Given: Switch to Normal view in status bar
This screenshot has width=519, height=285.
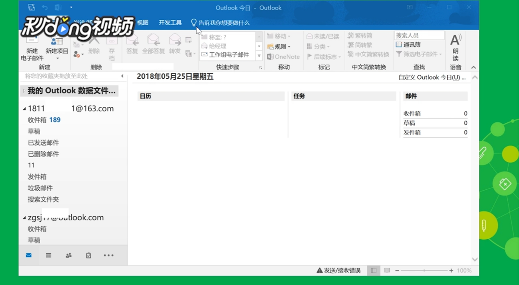Looking at the screenshot, I should click(x=374, y=270).
